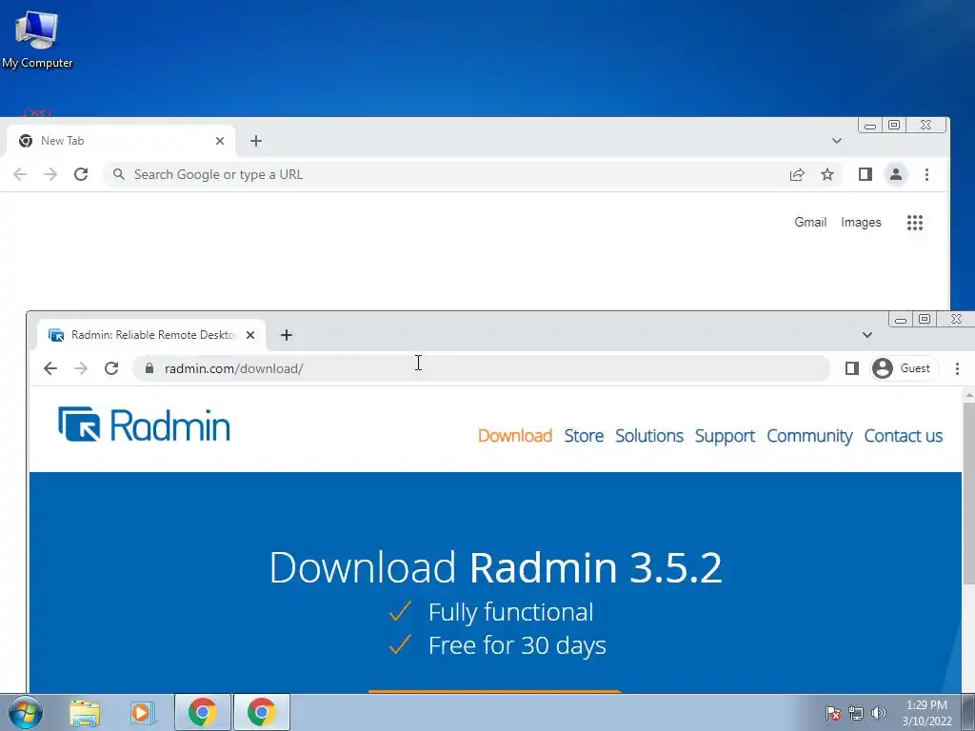Open the Action Center flag icon
Screen dimensions: 975x731
(x=833, y=713)
